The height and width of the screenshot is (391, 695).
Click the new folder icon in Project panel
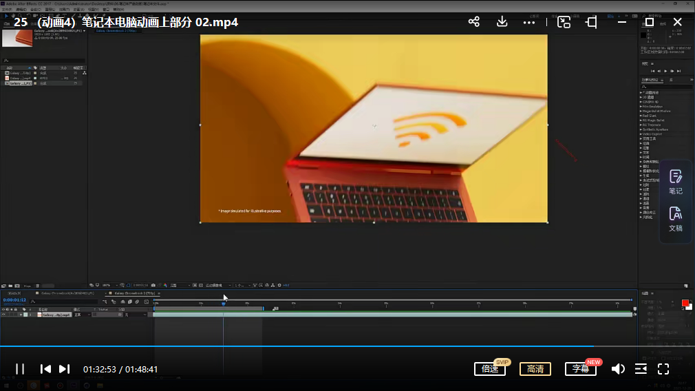coord(10,286)
